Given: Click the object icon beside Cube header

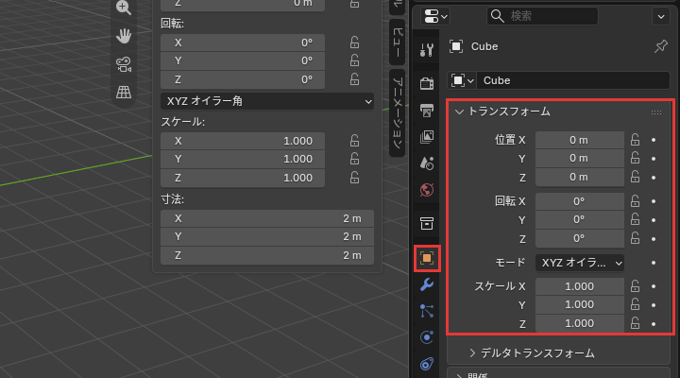Looking at the screenshot, I should (x=456, y=46).
